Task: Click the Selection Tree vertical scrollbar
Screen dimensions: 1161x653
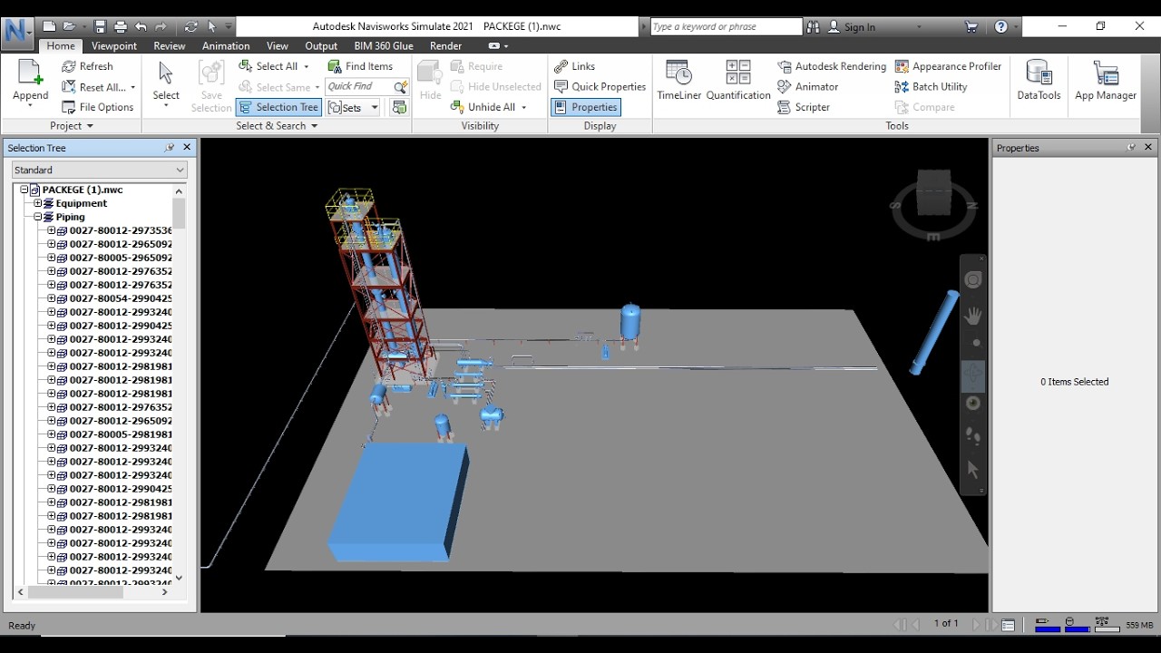Action: click(179, 214)
